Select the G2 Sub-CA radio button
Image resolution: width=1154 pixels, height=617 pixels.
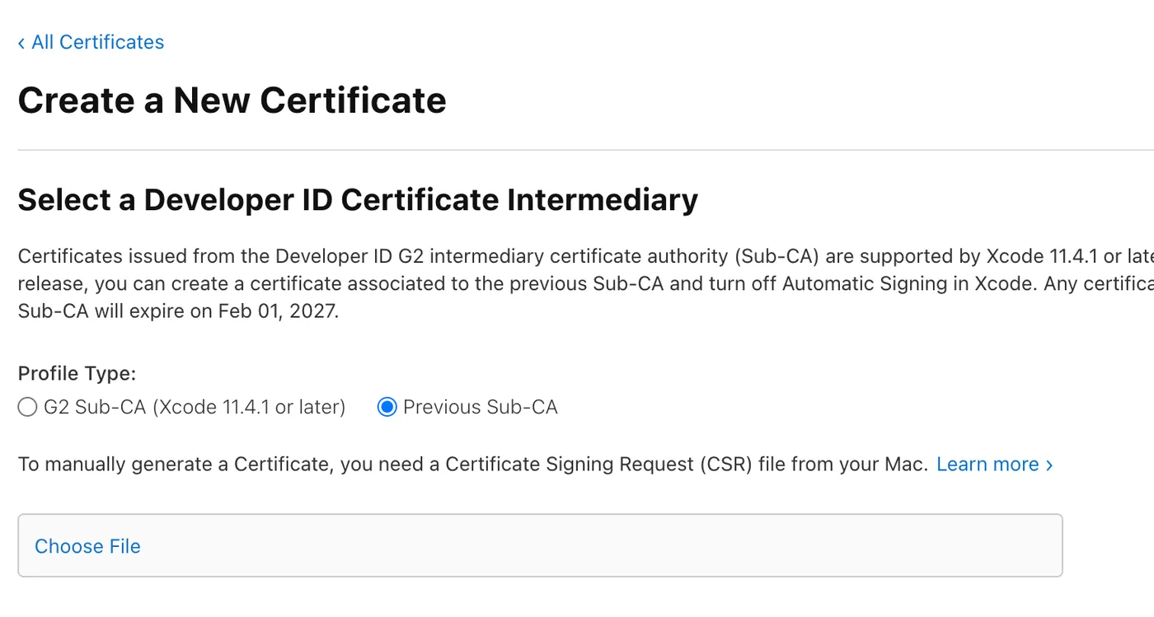pos(27,407)
